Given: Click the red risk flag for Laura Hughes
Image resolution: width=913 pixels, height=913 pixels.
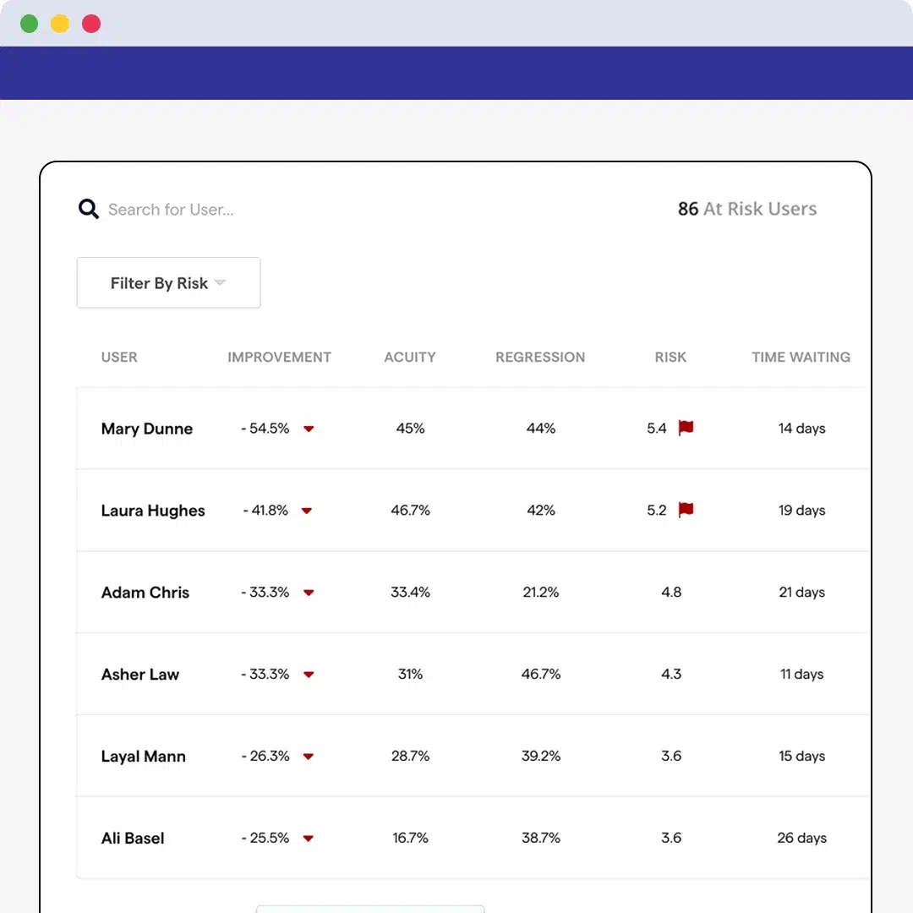Looking at the screenshot, I should (686, 510).
